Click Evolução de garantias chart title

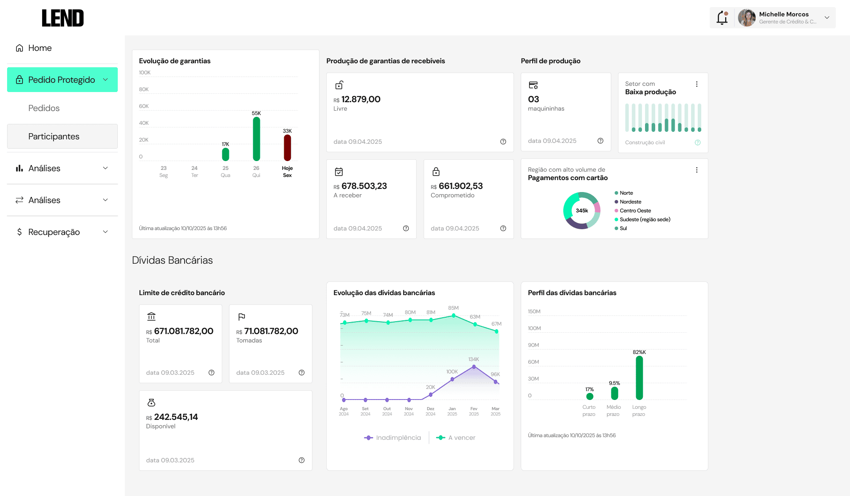[x=174, y=61]
